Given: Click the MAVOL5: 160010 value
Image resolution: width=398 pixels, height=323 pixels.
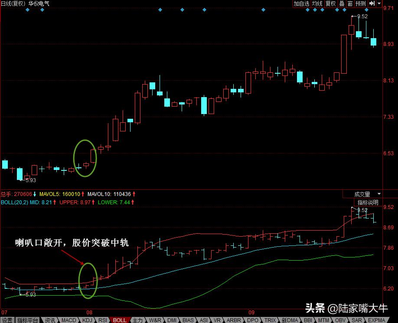Looking at the screenshot, I should pos(60,194).
